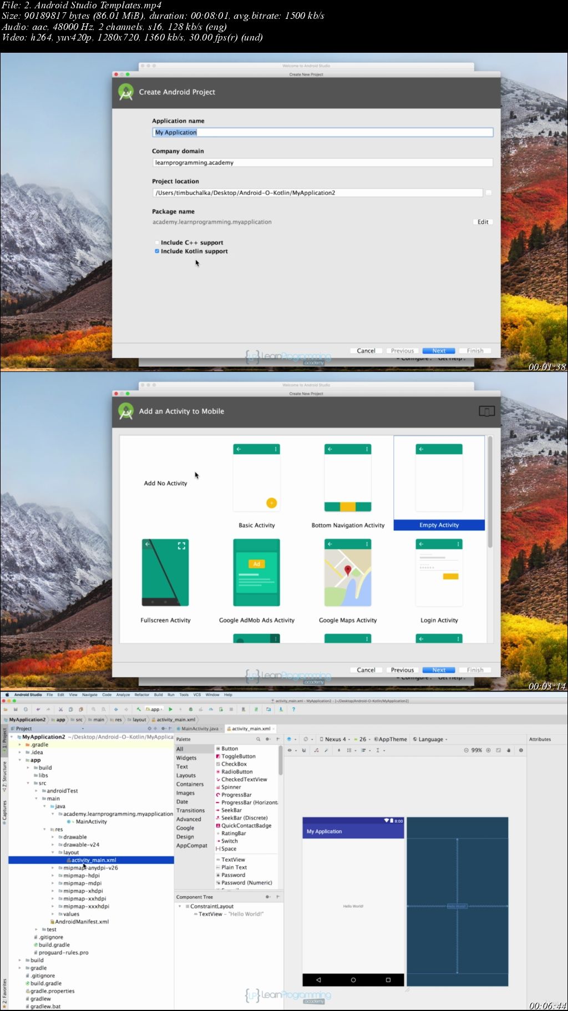568x1011 pixels.
Task: Expand the mipmap-hdpi folder
Action: coord(53,876)
